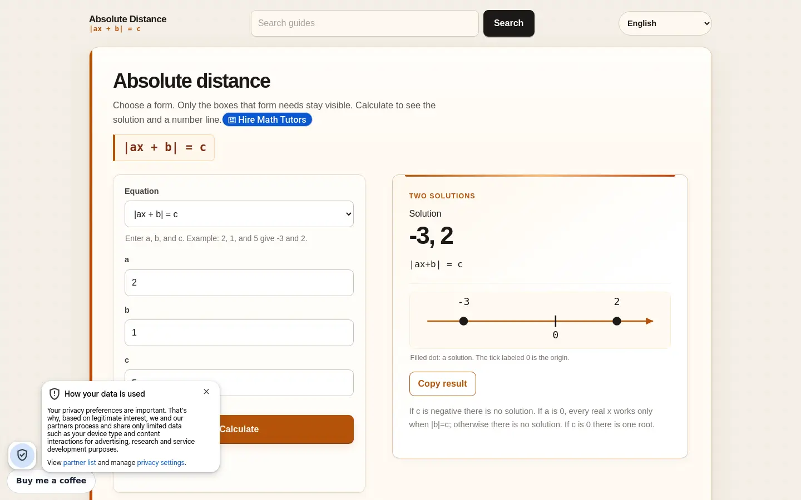Copy the result with Copy result button
The height and width of the screenshot is (500, 801).
coord(443,384)
